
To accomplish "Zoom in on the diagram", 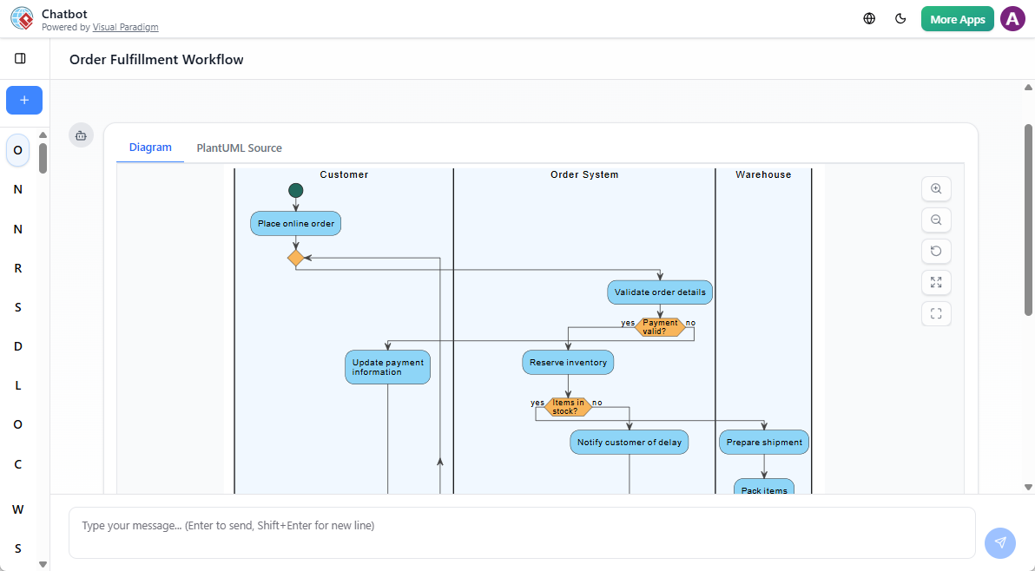I will pos(935,188).
